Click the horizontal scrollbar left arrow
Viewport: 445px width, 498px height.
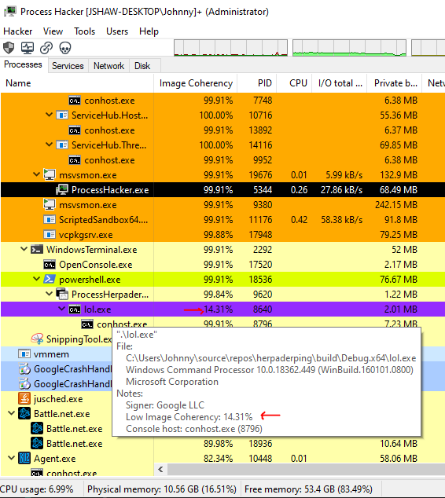pyautogui.click(x=161, y=469)
